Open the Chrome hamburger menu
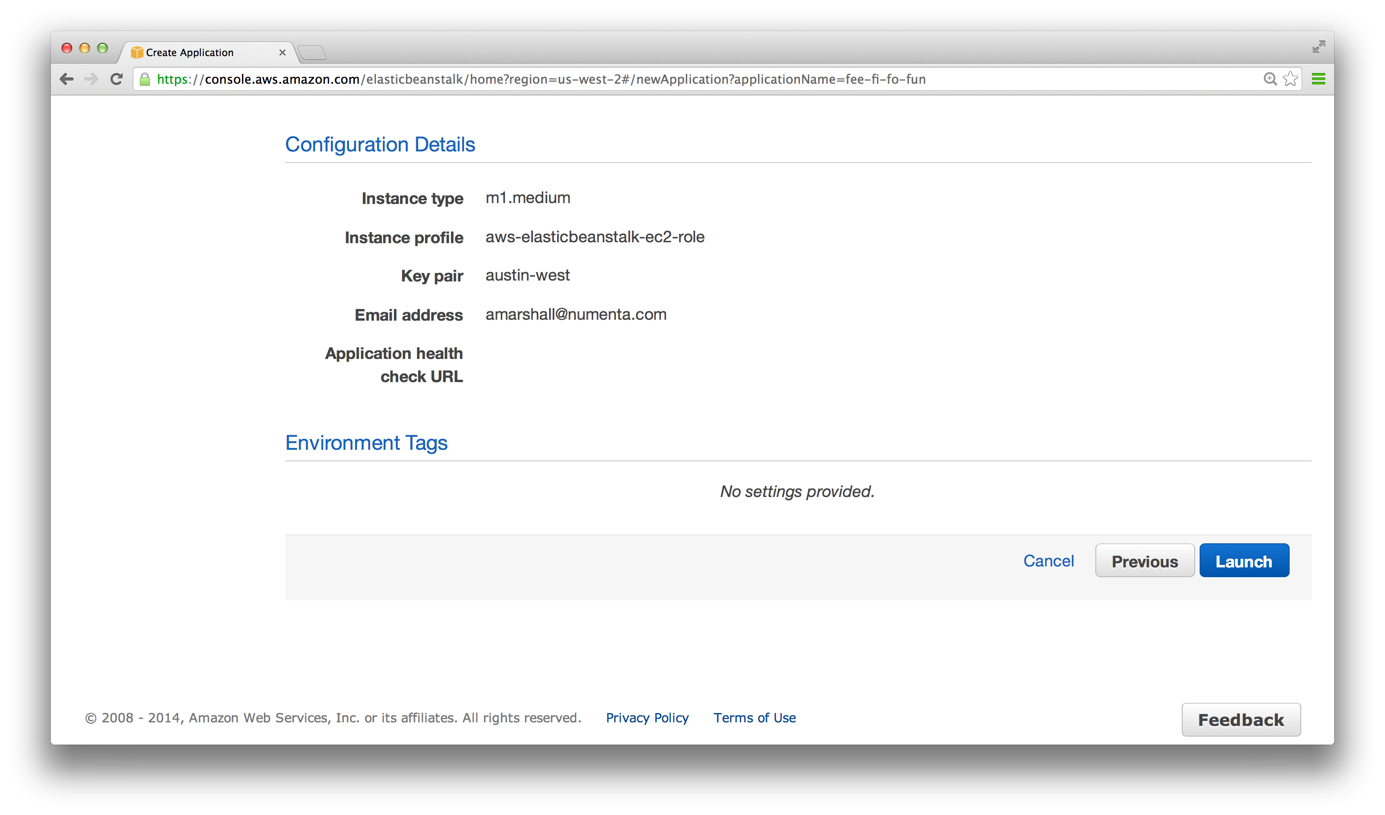1385x815 pixels. click(x=1318, y=79)
